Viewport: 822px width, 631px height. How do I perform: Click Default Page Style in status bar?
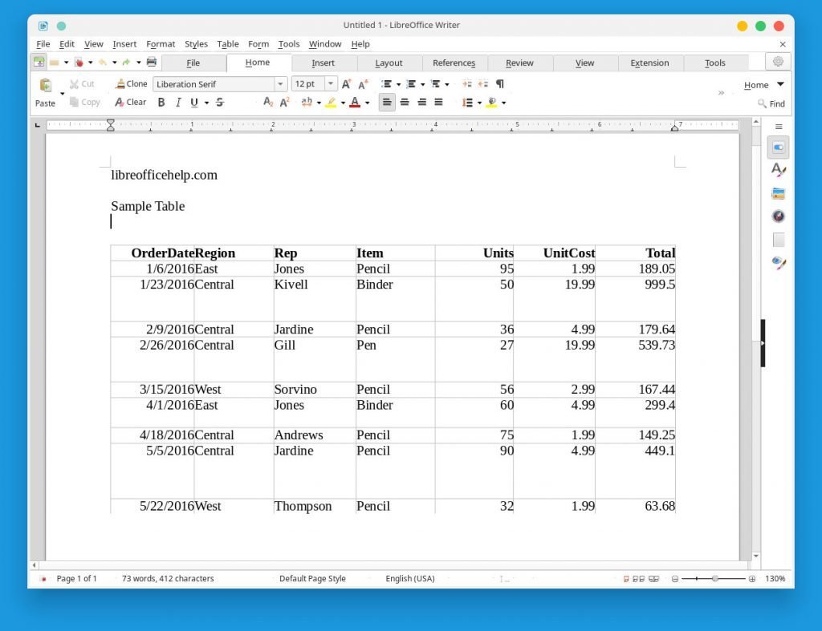[312, 579]
